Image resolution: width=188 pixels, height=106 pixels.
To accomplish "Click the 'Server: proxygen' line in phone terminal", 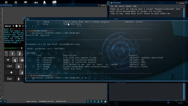I will coord(14,37).
